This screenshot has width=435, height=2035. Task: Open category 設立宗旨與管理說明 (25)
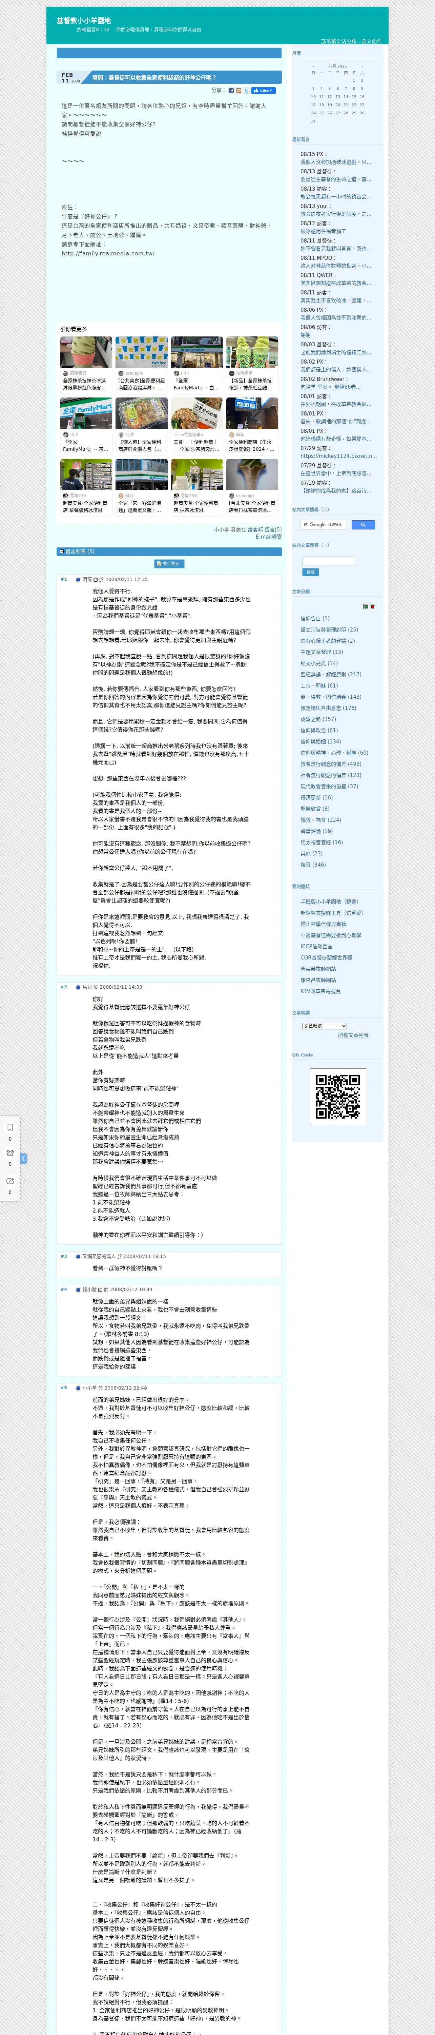tap(329, 629)
